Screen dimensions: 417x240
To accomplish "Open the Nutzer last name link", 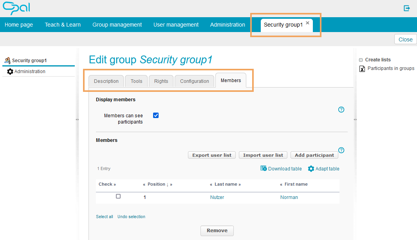I will coord(217,197).
